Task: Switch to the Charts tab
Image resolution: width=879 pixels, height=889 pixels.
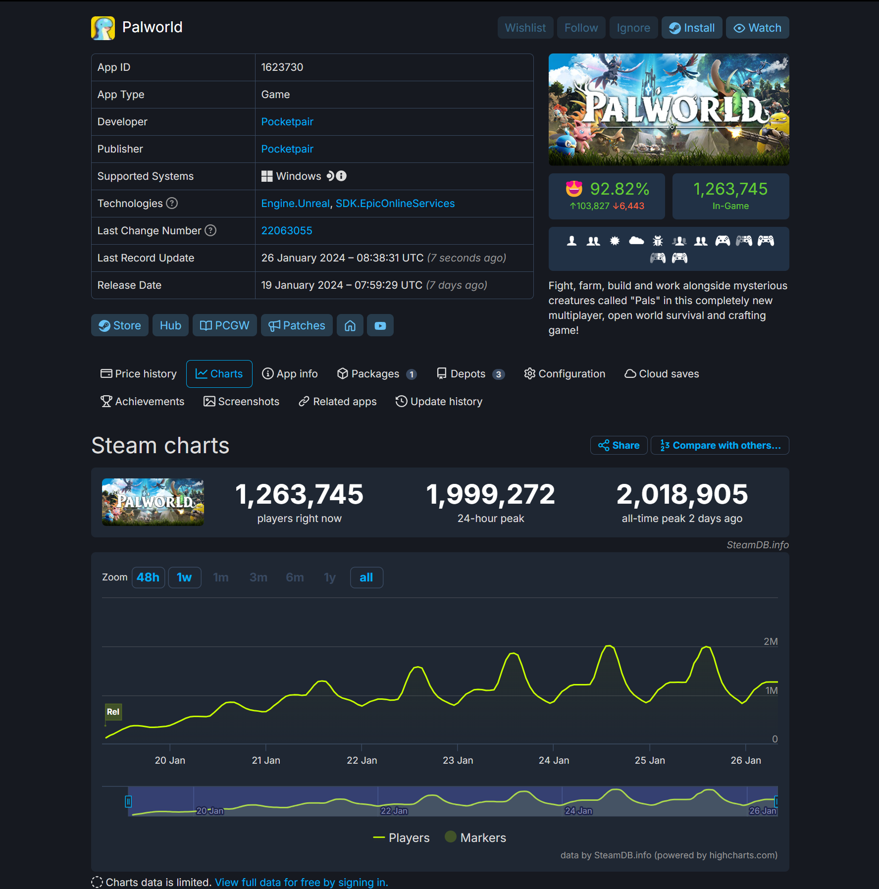Action: click(x=219, y=374)
